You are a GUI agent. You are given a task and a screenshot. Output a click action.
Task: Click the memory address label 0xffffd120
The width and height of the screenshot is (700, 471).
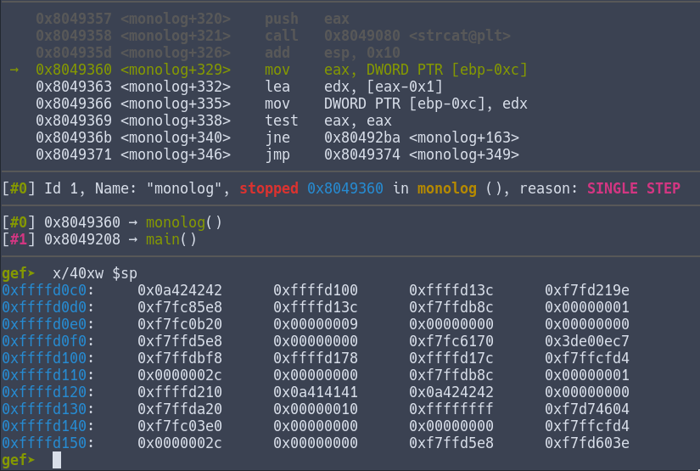pos(48,392)
